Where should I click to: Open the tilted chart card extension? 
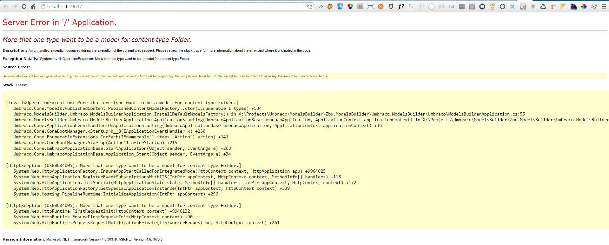pyautogui.click(x=594, y=6)
